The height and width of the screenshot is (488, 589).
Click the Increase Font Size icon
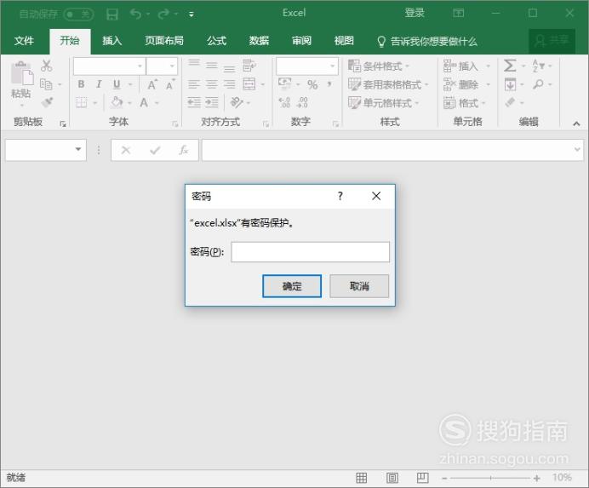tap(152, 84)
